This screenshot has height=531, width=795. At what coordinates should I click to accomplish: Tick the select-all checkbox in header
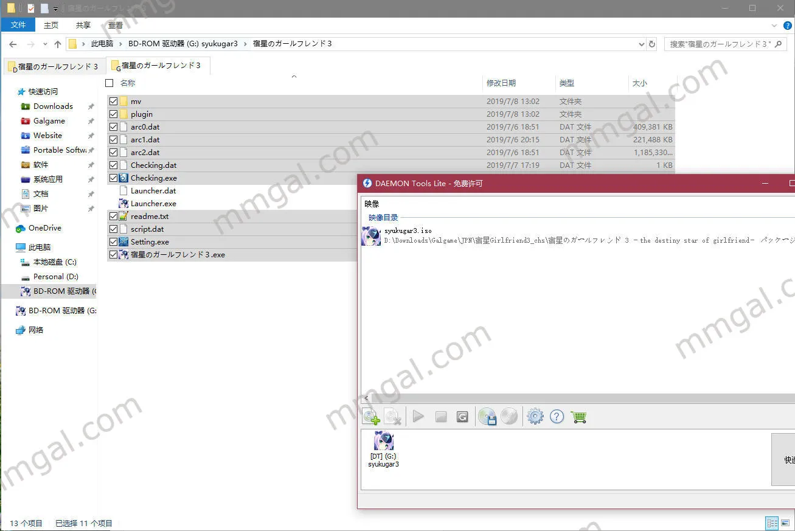pyautogui.click(x=109, y=83)
